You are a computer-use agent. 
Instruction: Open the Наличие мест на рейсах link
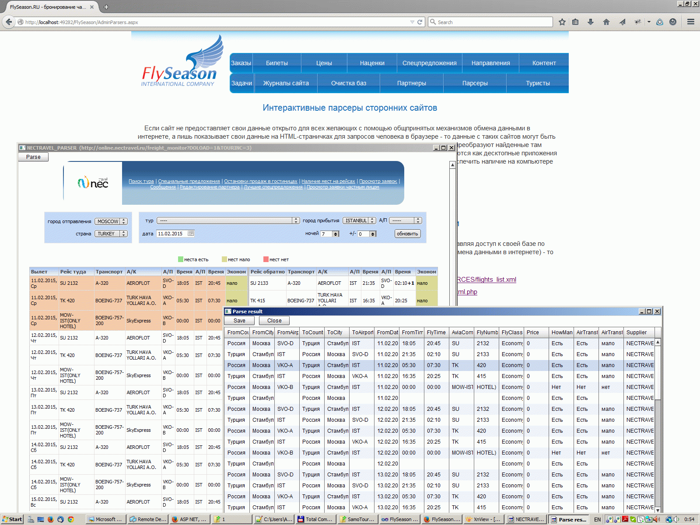328,181
